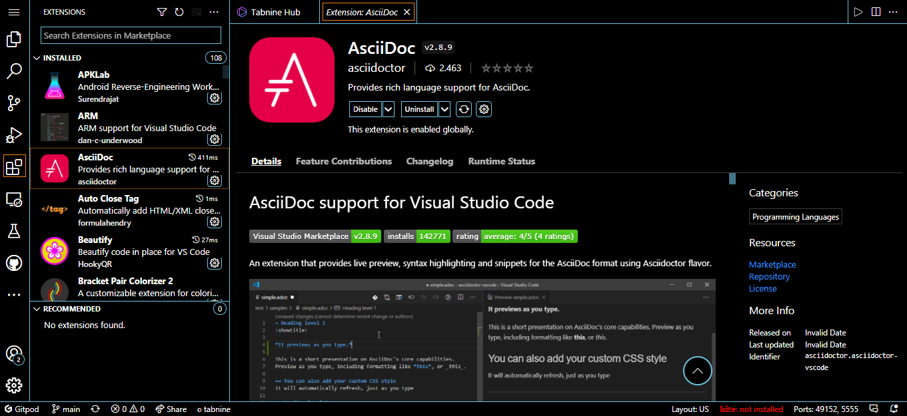Screen dimensions: 907x416
Task: Select the Bracket Pair Colorizer 2 extension
Action: [x=130, y=287]
